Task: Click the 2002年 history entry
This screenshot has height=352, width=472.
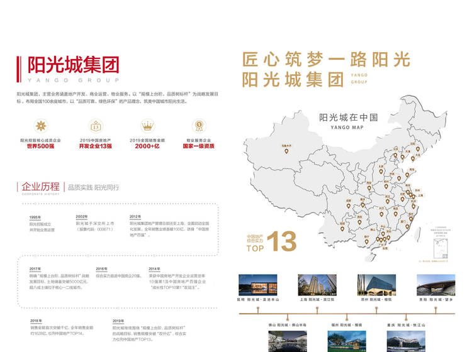Action: pos(95,223)
